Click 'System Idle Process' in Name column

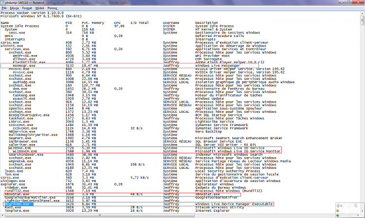coord(20,26)
